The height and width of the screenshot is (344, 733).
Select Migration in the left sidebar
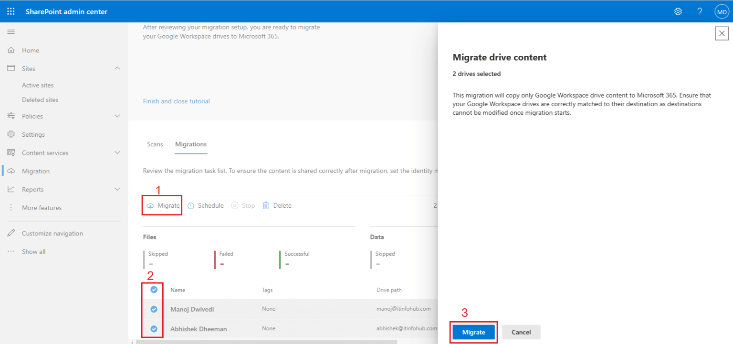(36, 171)
